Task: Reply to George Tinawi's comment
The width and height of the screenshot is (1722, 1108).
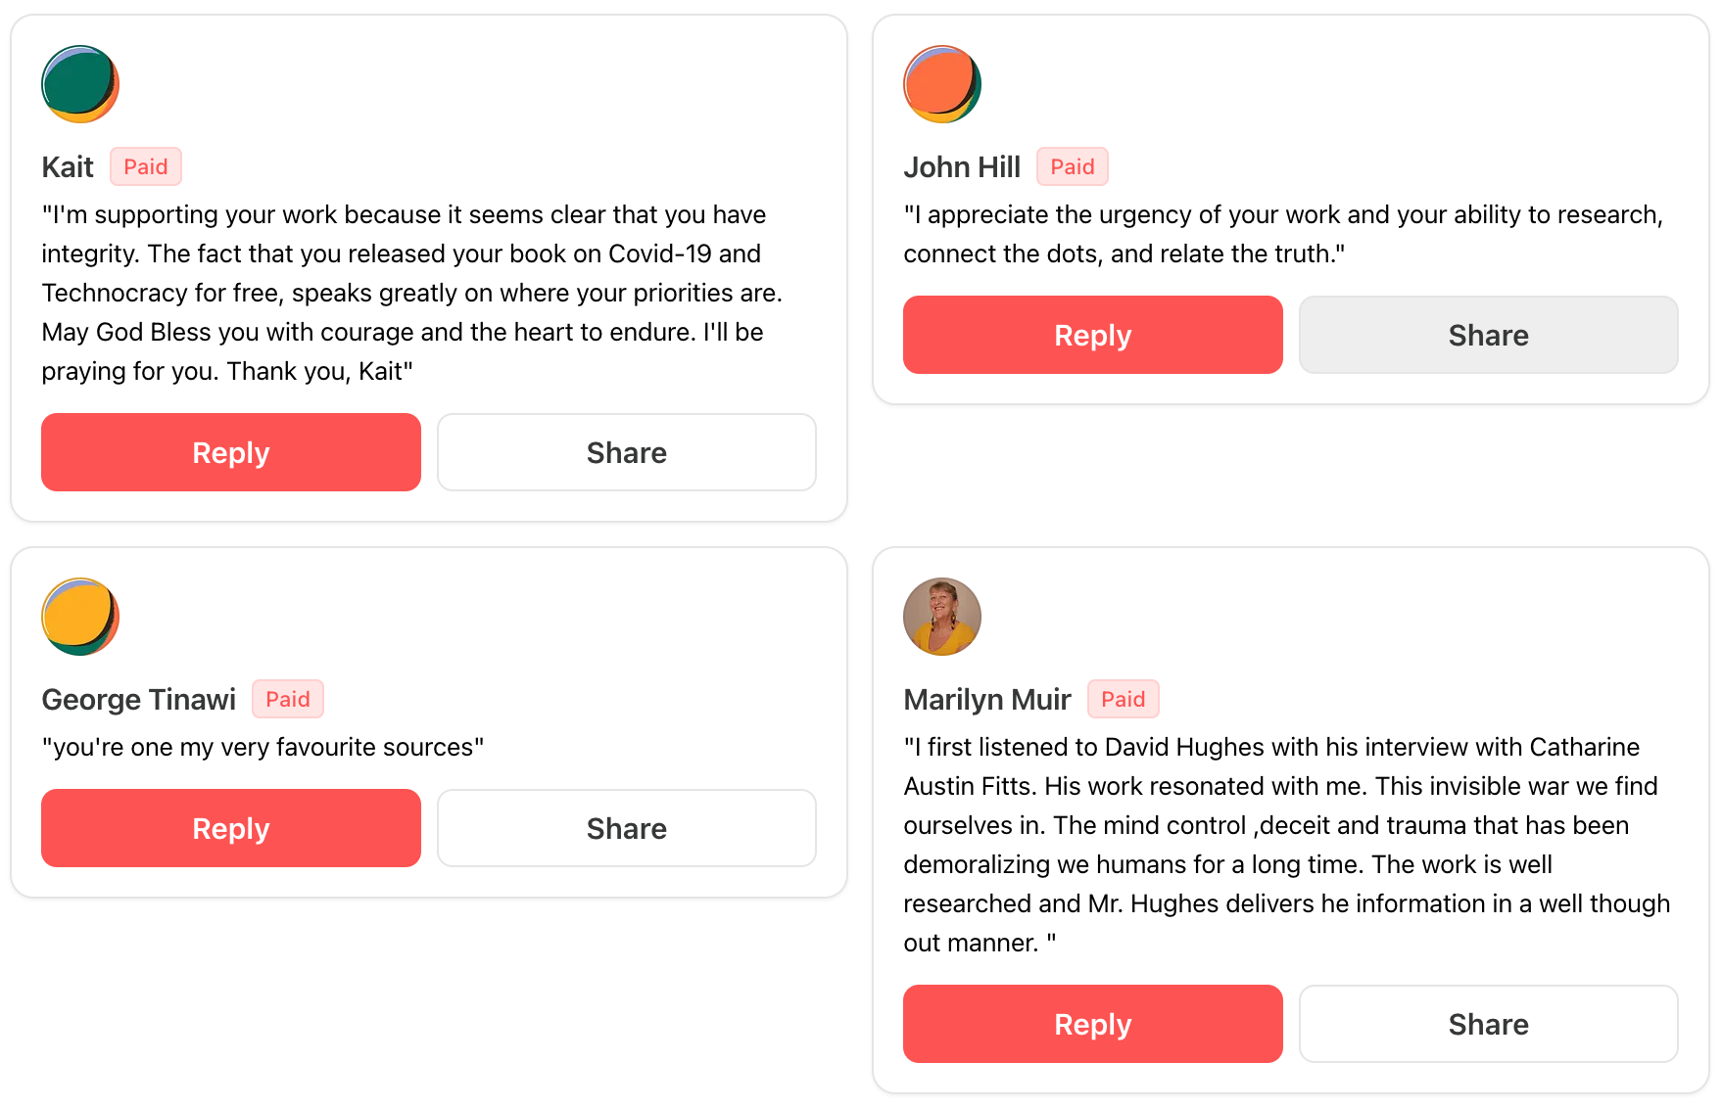Action: pyautogui.click(x=231, y=828)
